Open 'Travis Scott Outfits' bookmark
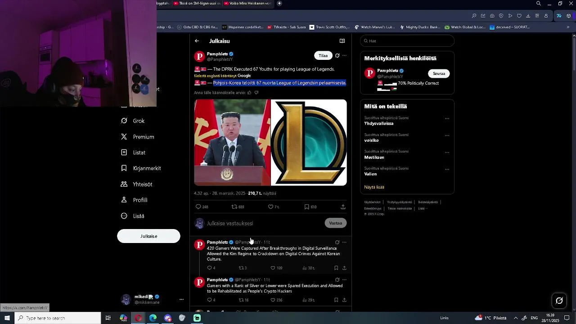576x324 pixels. click(329, 27)
